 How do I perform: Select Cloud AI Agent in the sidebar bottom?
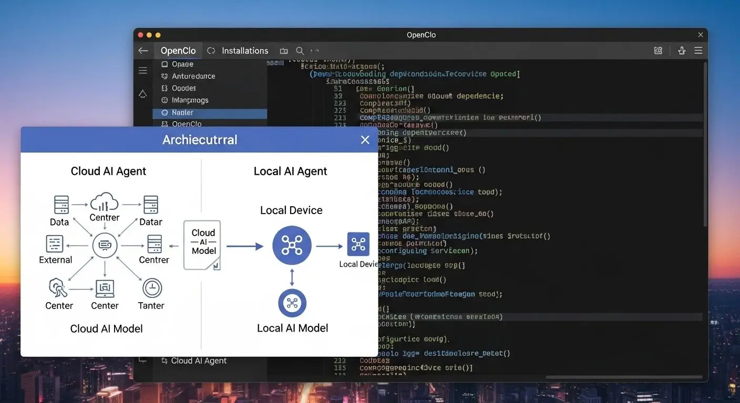[x=199, y=361]
